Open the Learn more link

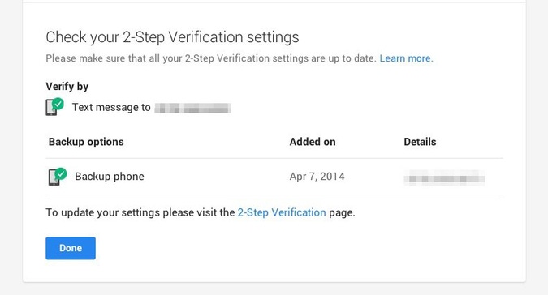coord(406,58)
